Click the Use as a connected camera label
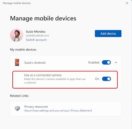 point(43,75)
